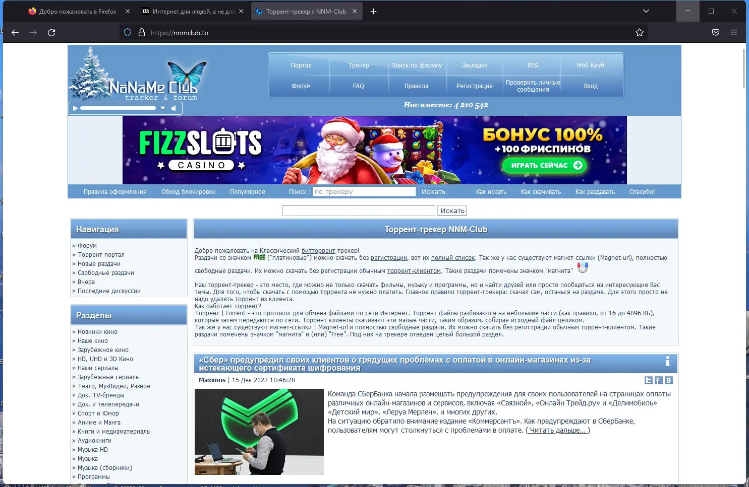The width and height of the screenshot is (749, 487).
Task: Click Искать next to tracker search field
Action: coord(433,192)
